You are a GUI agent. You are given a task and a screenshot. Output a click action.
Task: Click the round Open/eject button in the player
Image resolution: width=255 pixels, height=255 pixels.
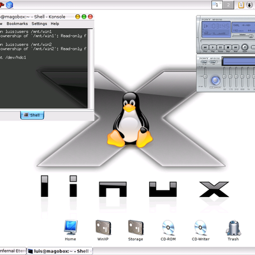pos(245,47)
